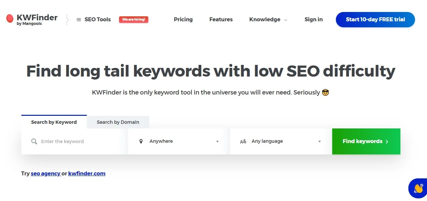This screenshot has height=201, width=427.
Task: Expand the Anywhere location dropdown
Action: tap(179, 141)
